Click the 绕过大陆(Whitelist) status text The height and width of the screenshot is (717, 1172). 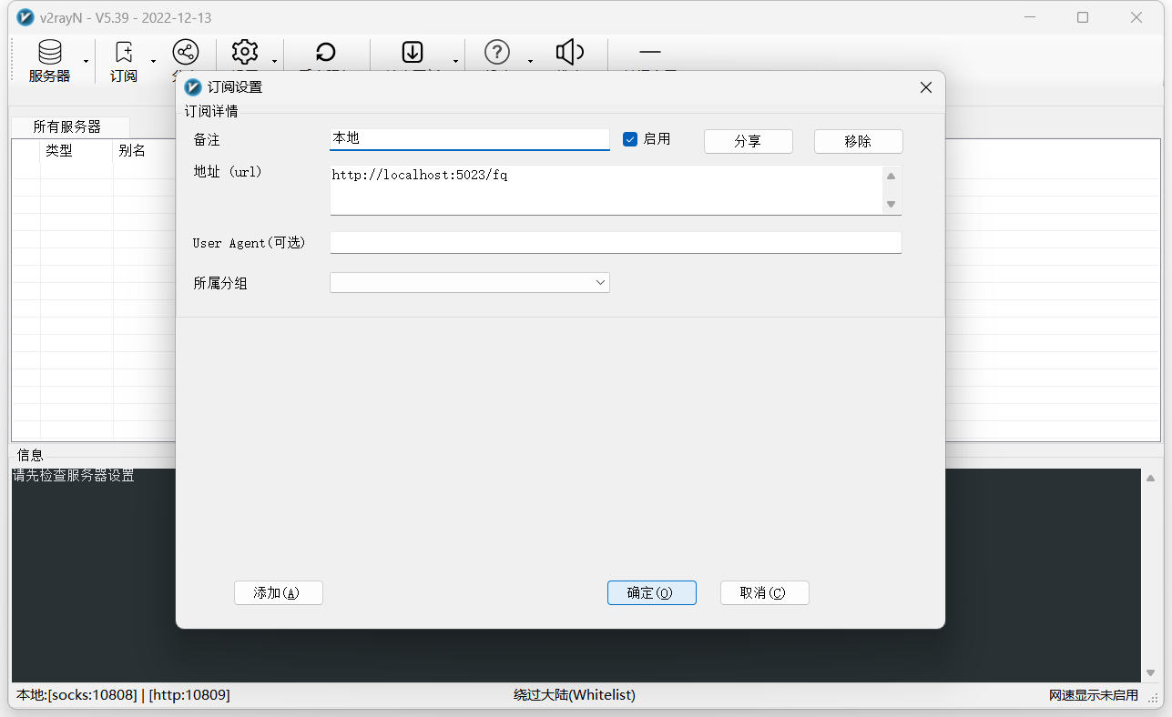point(575,695)
